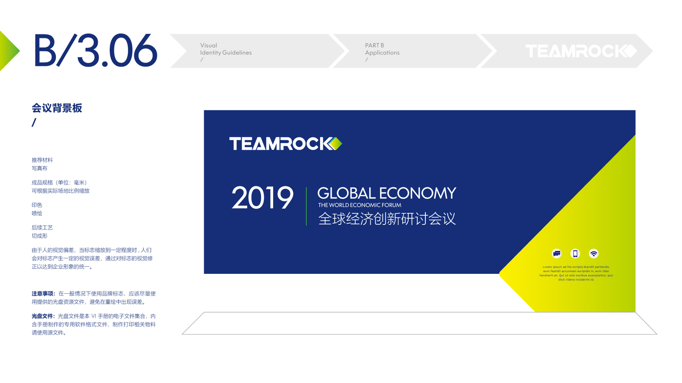Click the large "2019" on the backdrop
This screenshot has width=682, height=383.
click(x=263, y=198)
